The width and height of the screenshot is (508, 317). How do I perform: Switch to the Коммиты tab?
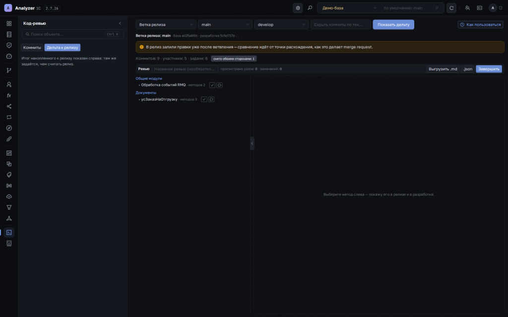[x=32, y=48]
